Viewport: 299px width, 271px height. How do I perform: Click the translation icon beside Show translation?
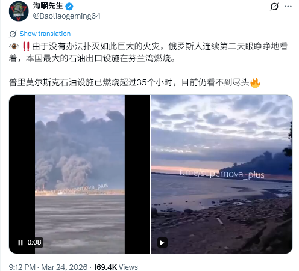click(13, 34)
